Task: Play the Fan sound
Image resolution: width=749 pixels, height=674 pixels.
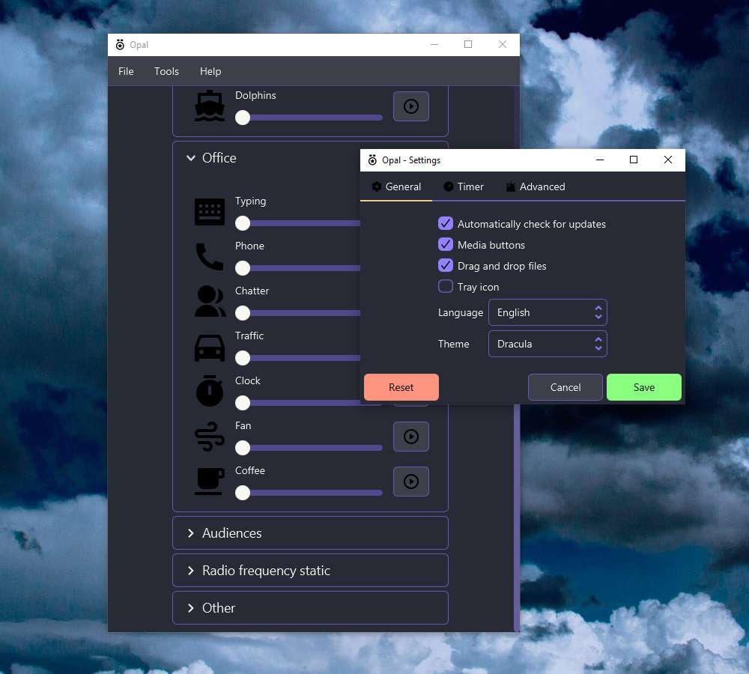Action: coord(410,437)
